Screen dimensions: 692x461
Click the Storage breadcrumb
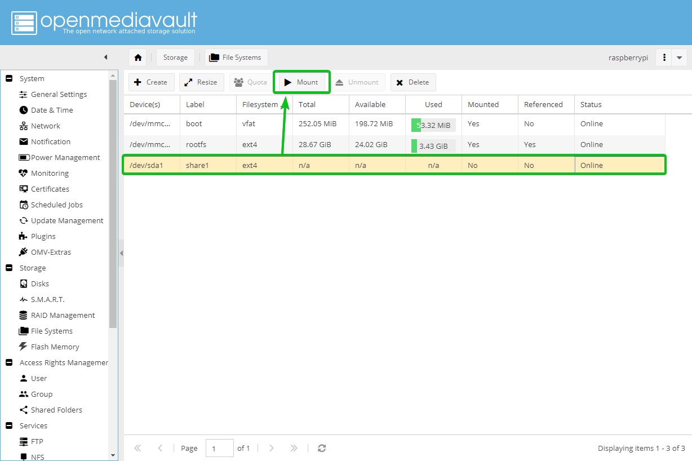point(175,57)
